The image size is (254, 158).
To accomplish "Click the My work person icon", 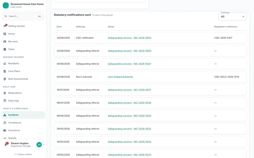I will (5, 41).
